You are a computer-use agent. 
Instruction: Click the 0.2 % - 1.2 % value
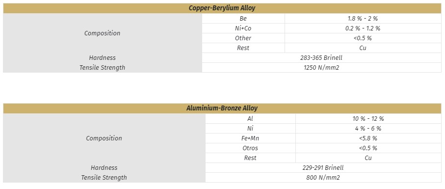tap(363, 28)
